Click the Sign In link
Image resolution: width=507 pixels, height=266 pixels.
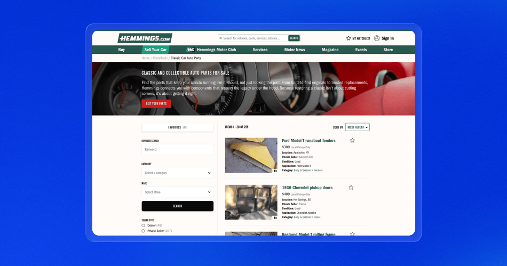click(387, 38)
